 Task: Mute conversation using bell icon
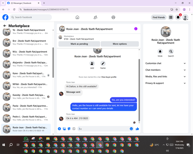(x=160, y=52)
